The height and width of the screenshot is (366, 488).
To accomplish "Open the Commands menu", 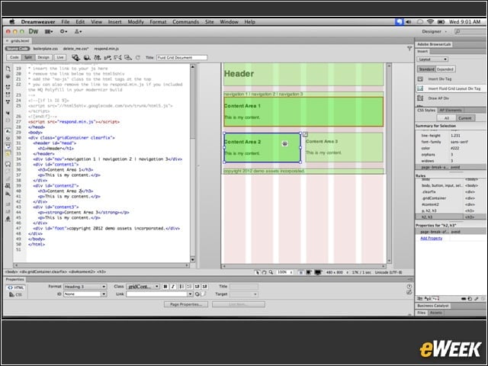I will [185, 22].
